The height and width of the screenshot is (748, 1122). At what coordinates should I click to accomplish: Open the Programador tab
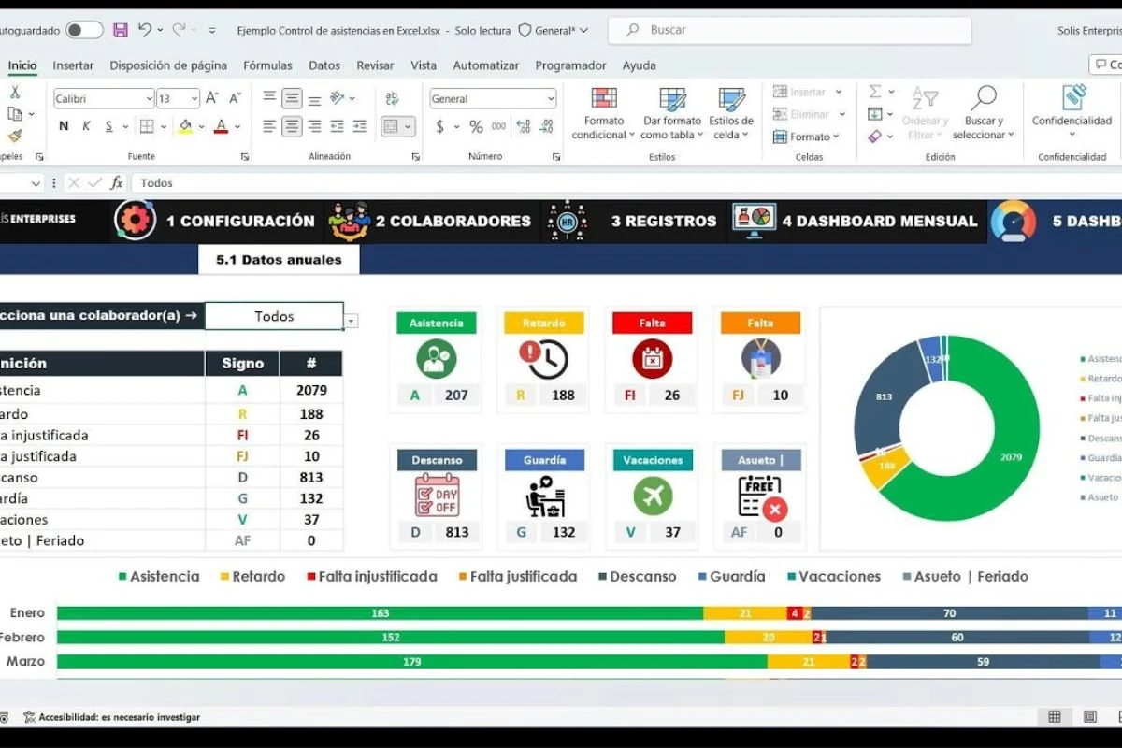pos(571,65)
